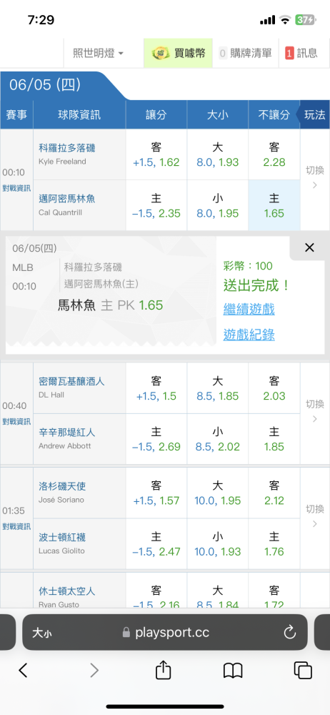Close the bet confirmation slip with X
Image resolution: width=330 pixels, height=715 pixels.
tap(309, 247)
